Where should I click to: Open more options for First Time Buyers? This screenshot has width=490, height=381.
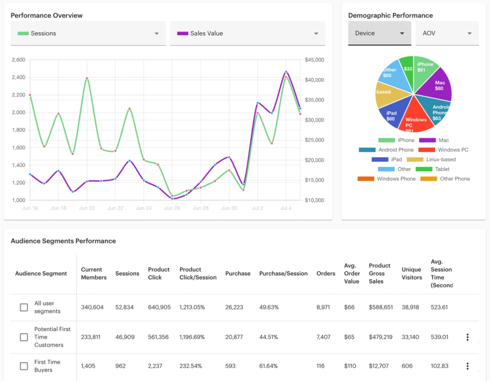tap(468, 366)
